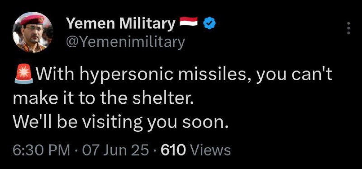The width and height of the screenshot is (362, 169).
Task: Click the flag emoji beside the account name
Action: pyautogui.click(x=189, y=21)
